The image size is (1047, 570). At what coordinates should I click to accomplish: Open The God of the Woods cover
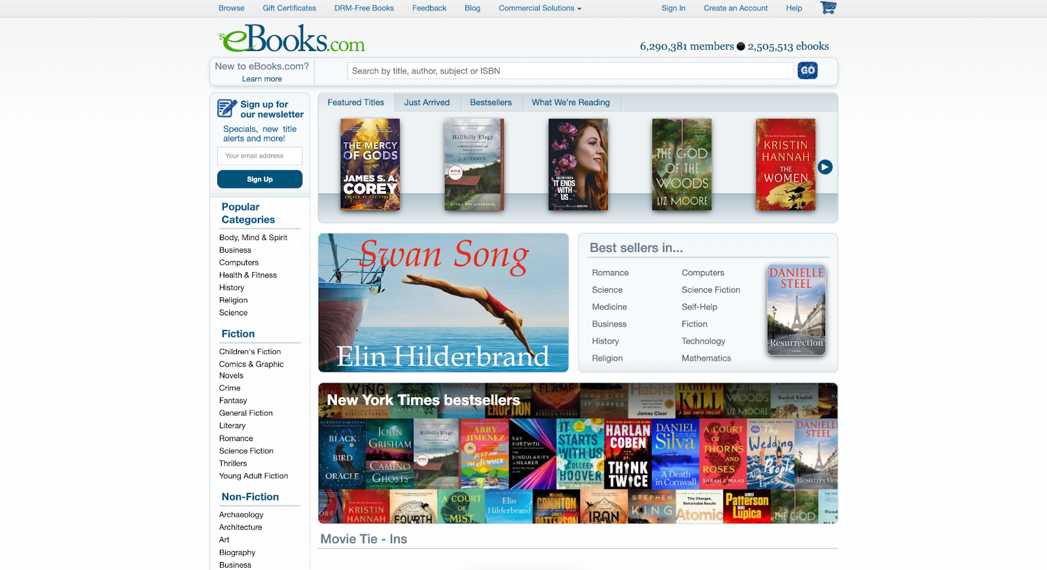pyautogui.click(x=682, y=164)
